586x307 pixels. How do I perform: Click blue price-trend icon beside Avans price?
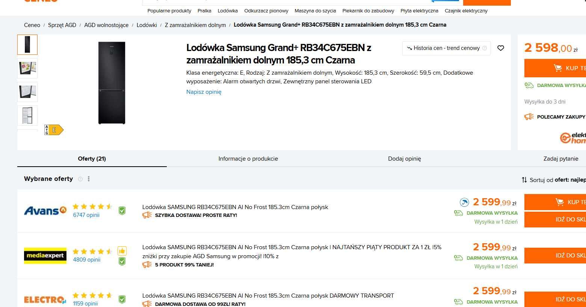point(464,203)
